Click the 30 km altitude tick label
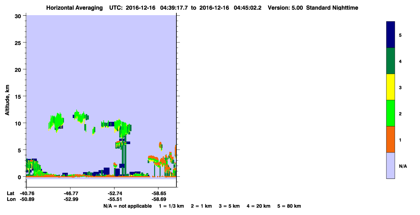The image size is (420, 215). (18, 16)
